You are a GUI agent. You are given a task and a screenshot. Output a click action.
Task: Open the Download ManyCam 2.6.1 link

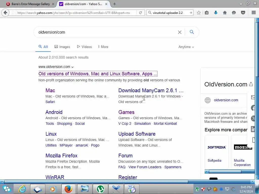[x=151, y=90]
